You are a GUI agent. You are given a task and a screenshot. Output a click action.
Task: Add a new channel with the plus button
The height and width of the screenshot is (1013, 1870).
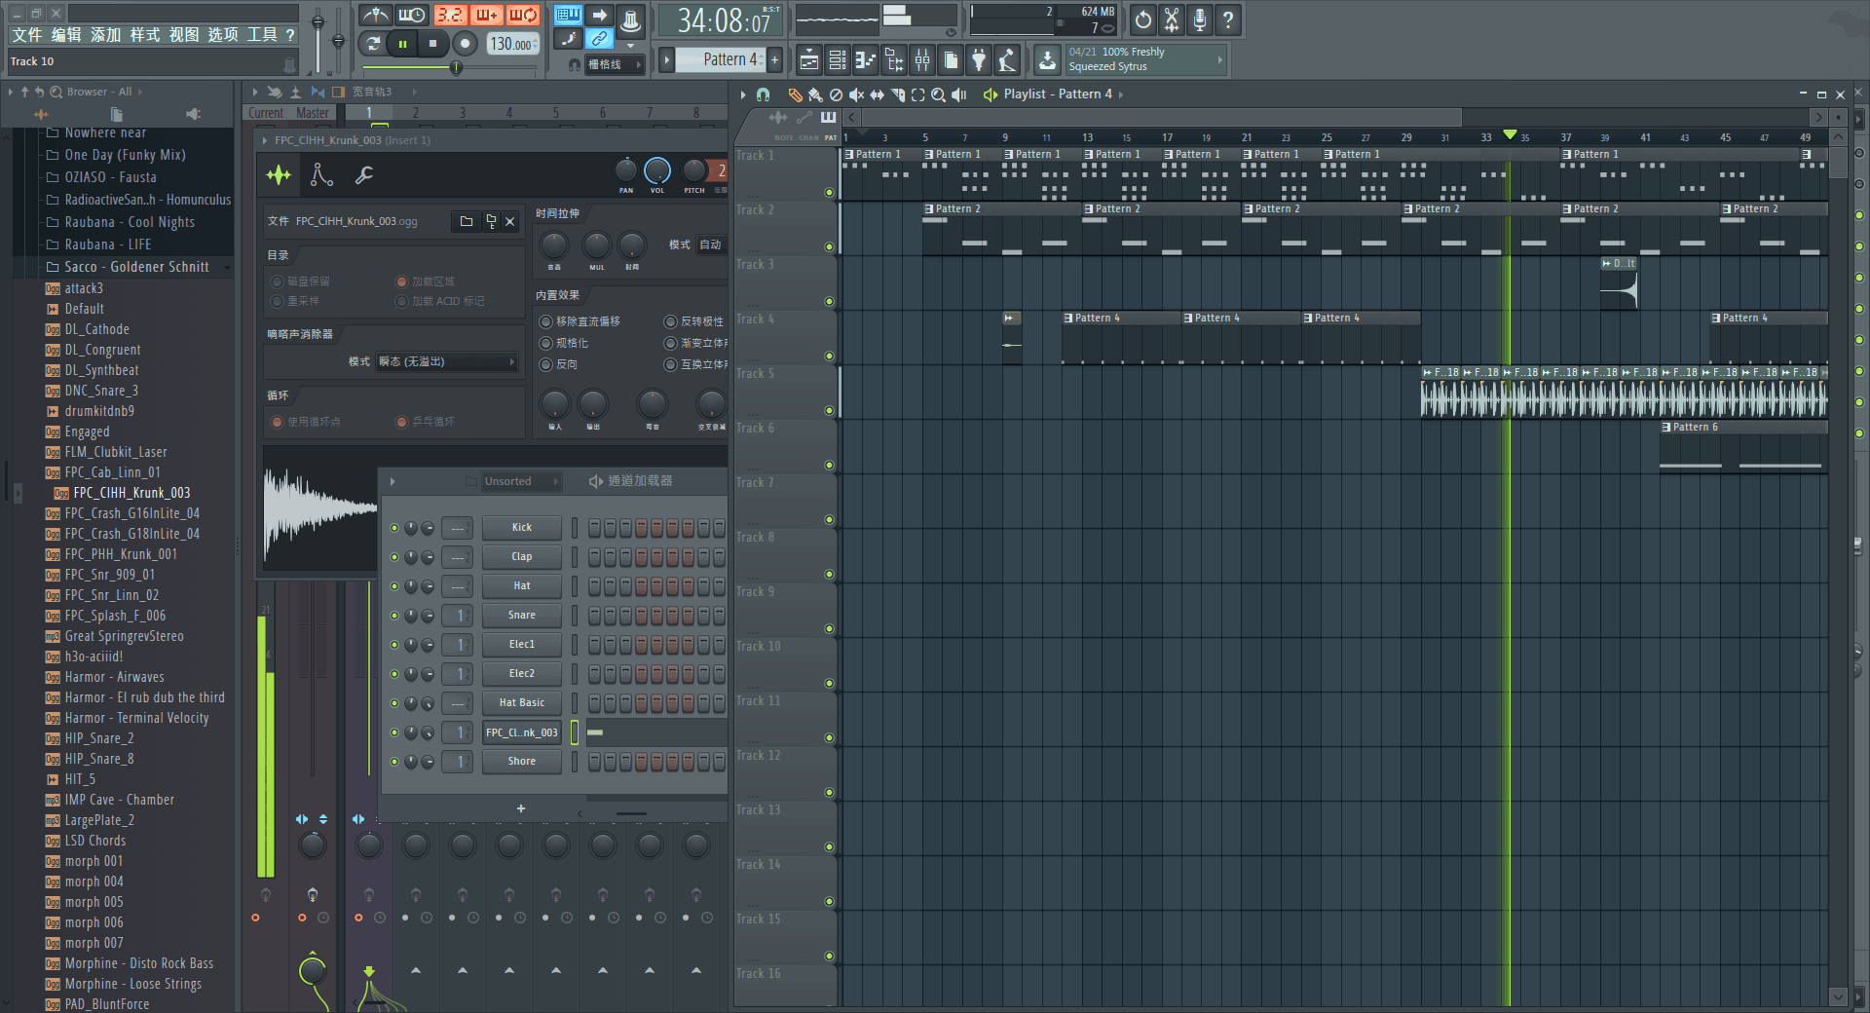[x=521, y=808]
